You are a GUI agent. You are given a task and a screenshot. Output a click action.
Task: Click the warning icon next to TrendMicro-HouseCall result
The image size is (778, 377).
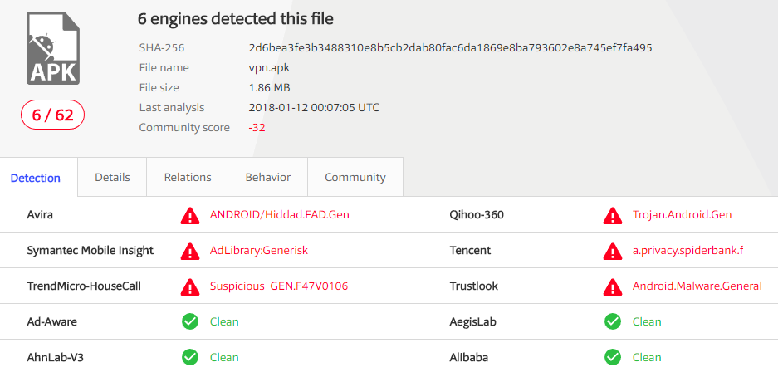[189, 286]
